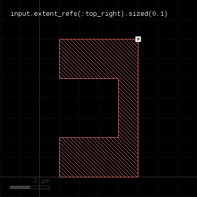The height and width of the screenshot is (197, 197).
Task: Click the origin where the axis lines cross
Action: coord(39,177)
